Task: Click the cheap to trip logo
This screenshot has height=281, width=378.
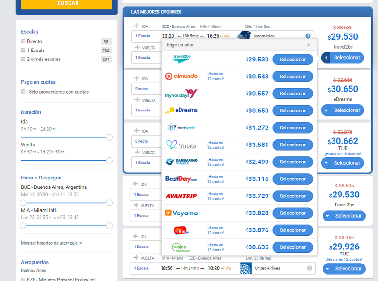Action: pyautogui.click(x=181, y=230)
